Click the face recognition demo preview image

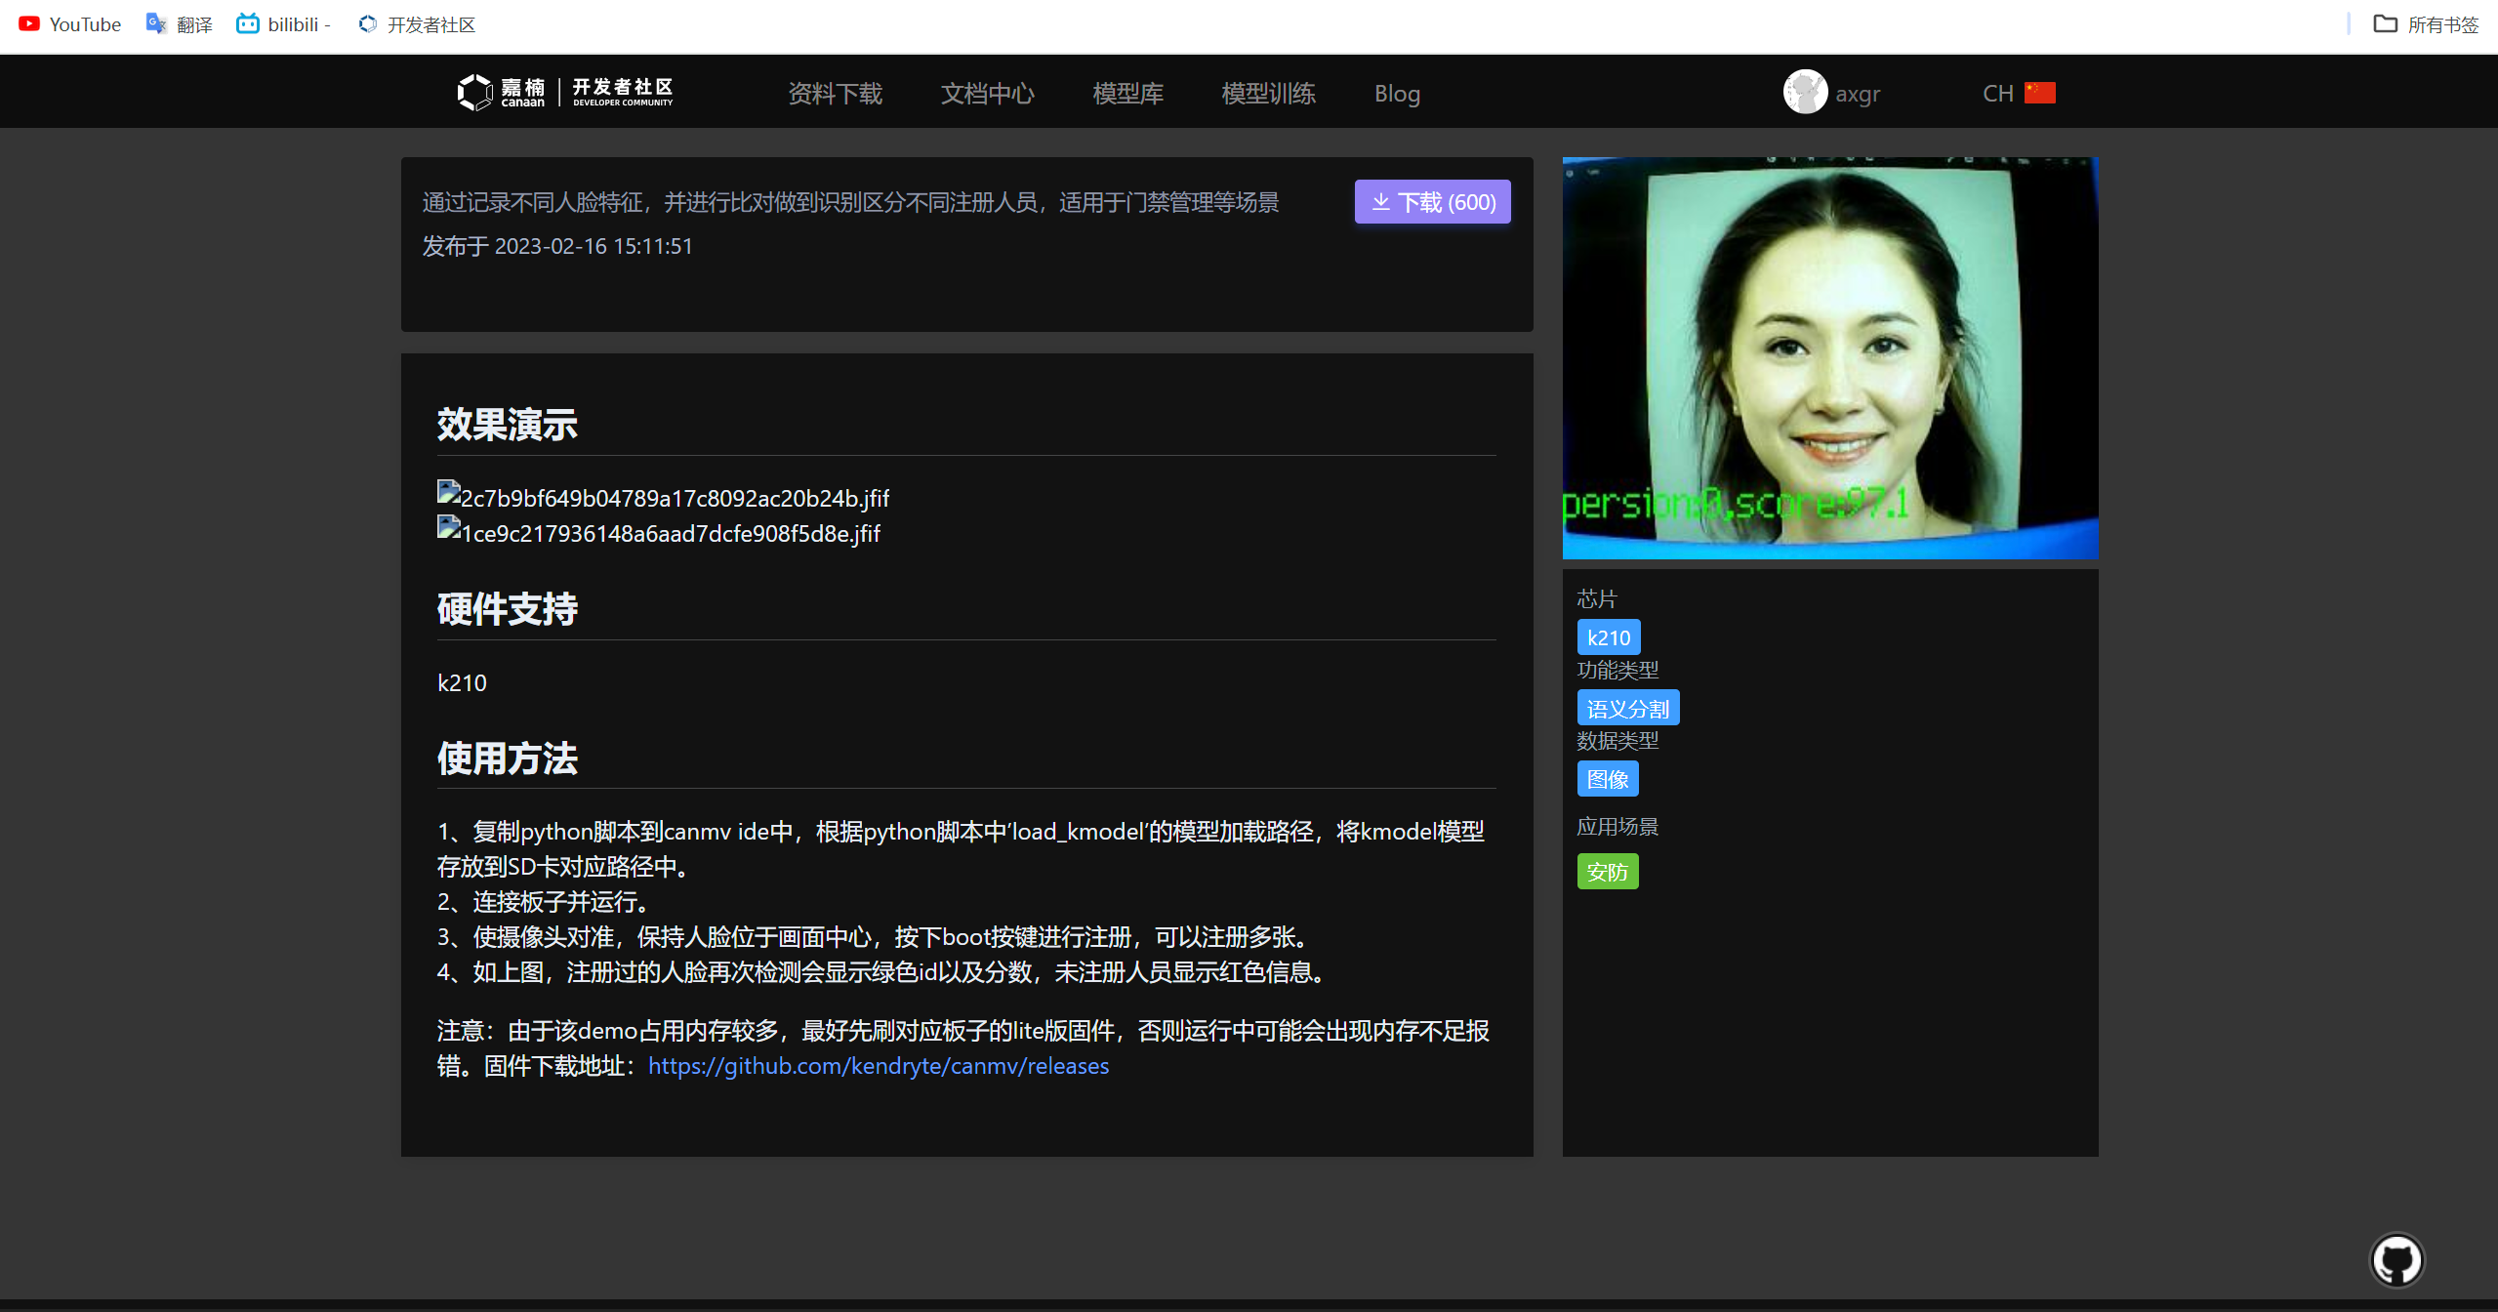coord(1828,357)
